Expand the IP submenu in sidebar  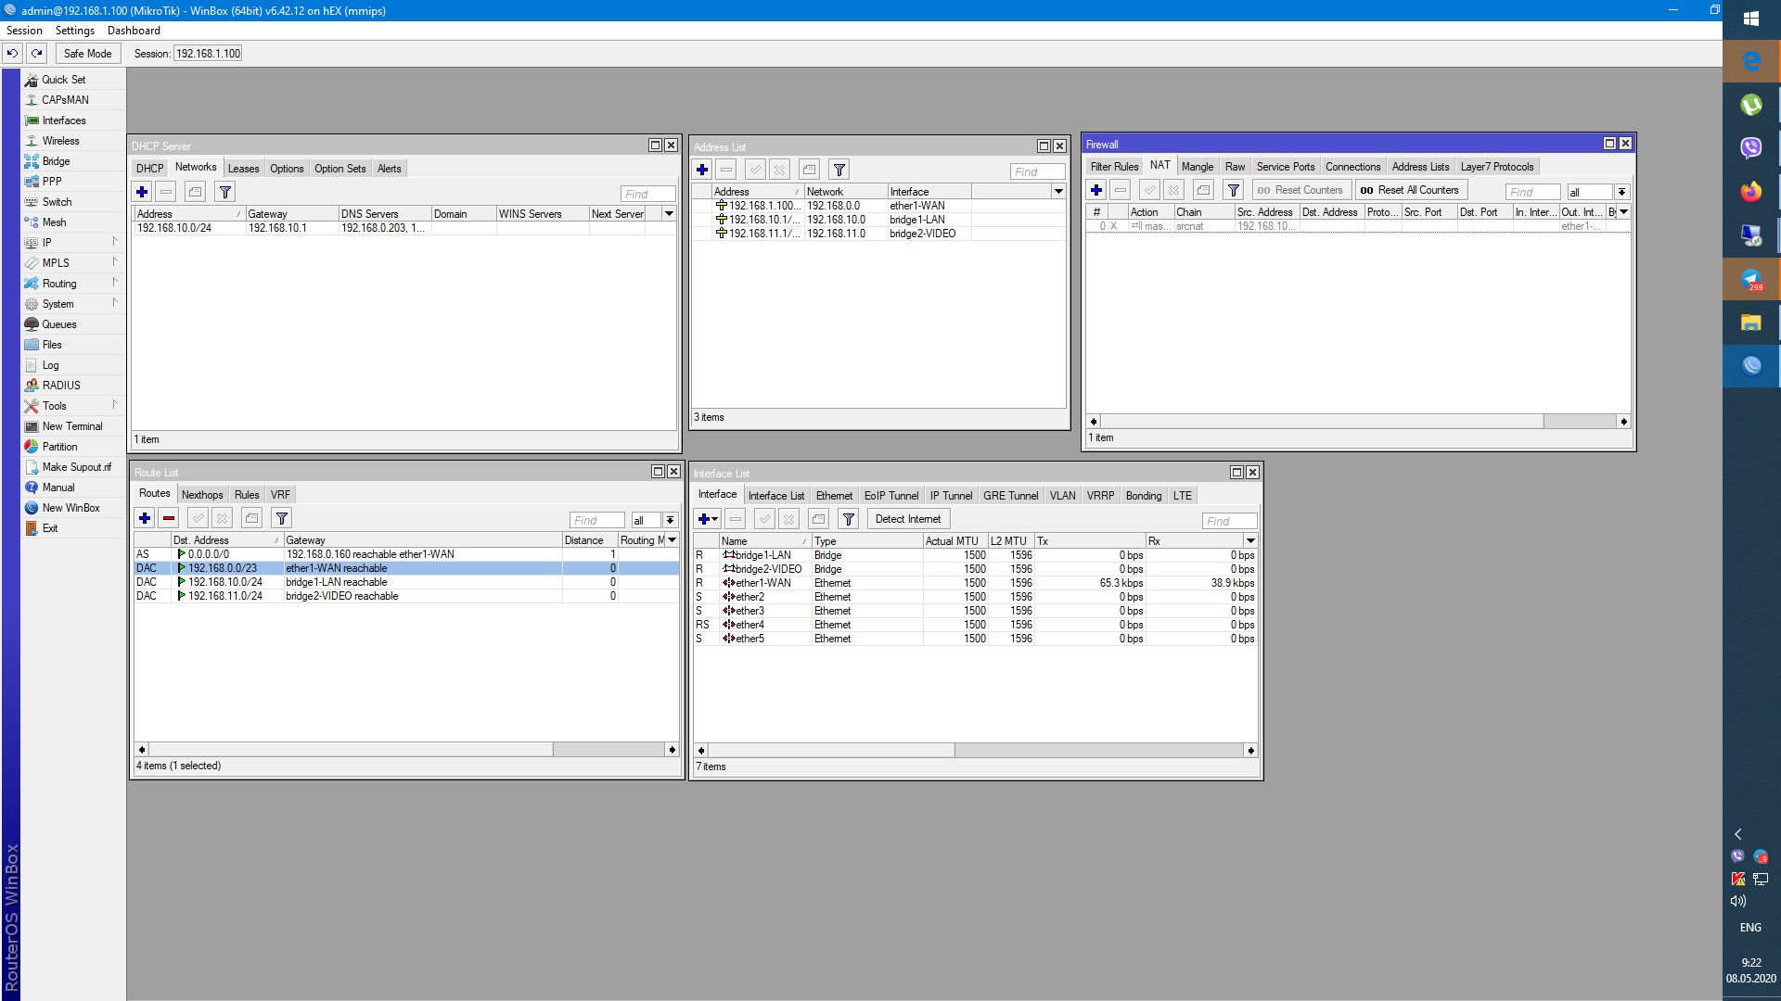point(115,242)
